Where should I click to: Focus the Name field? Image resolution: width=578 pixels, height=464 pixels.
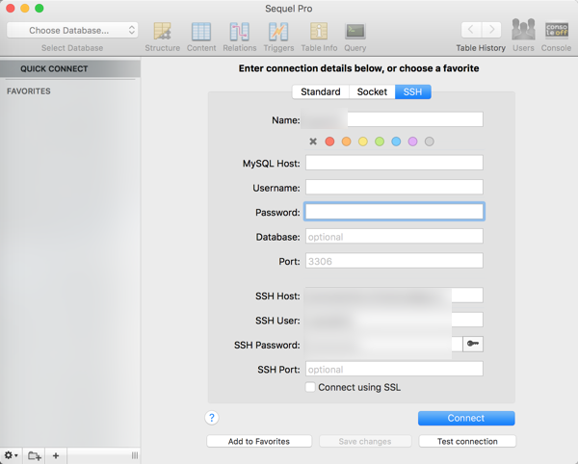click(x=394, y=119)
